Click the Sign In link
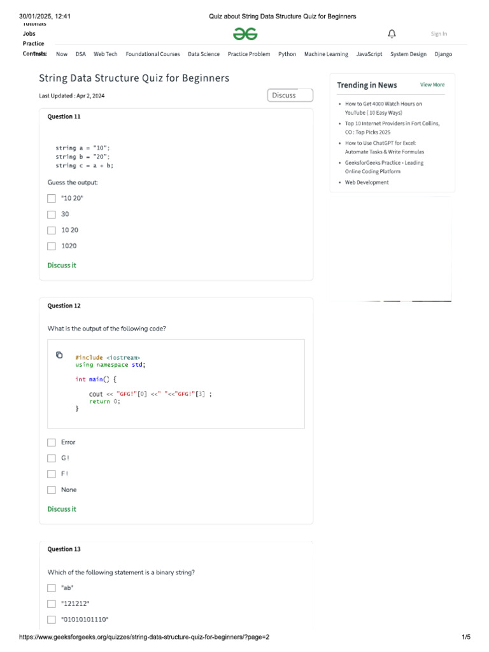 click(x=439, y=34)
